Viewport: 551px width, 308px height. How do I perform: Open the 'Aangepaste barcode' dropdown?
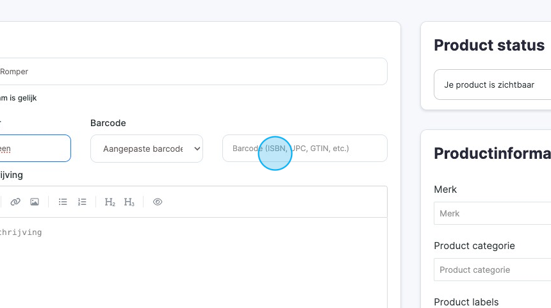tap(147, 149)
